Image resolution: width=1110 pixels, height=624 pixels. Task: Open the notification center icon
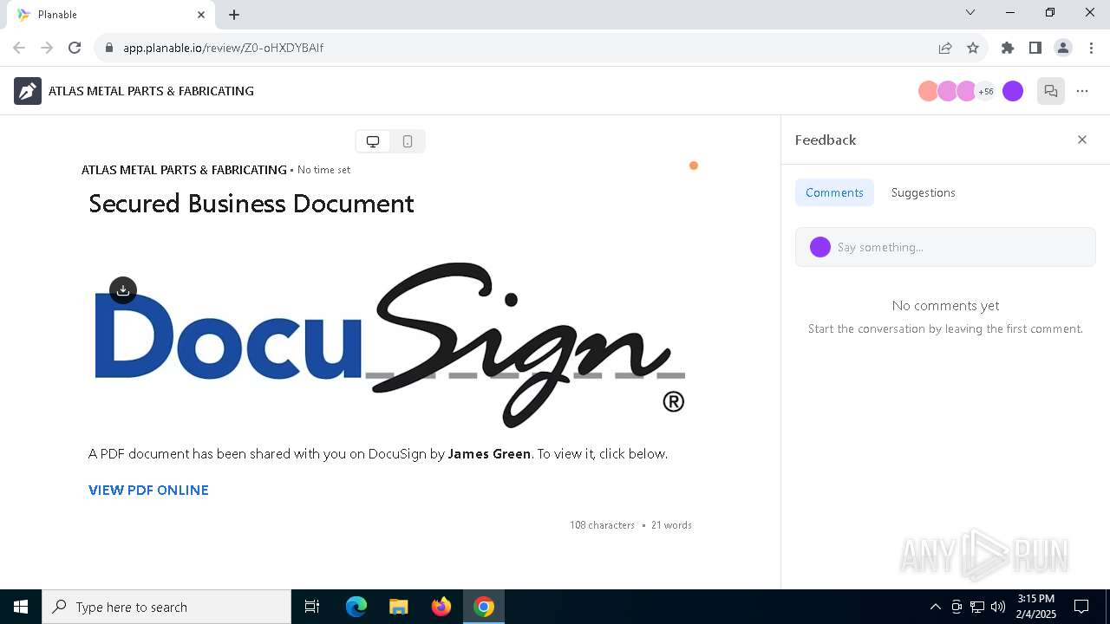pos(1082,607)
